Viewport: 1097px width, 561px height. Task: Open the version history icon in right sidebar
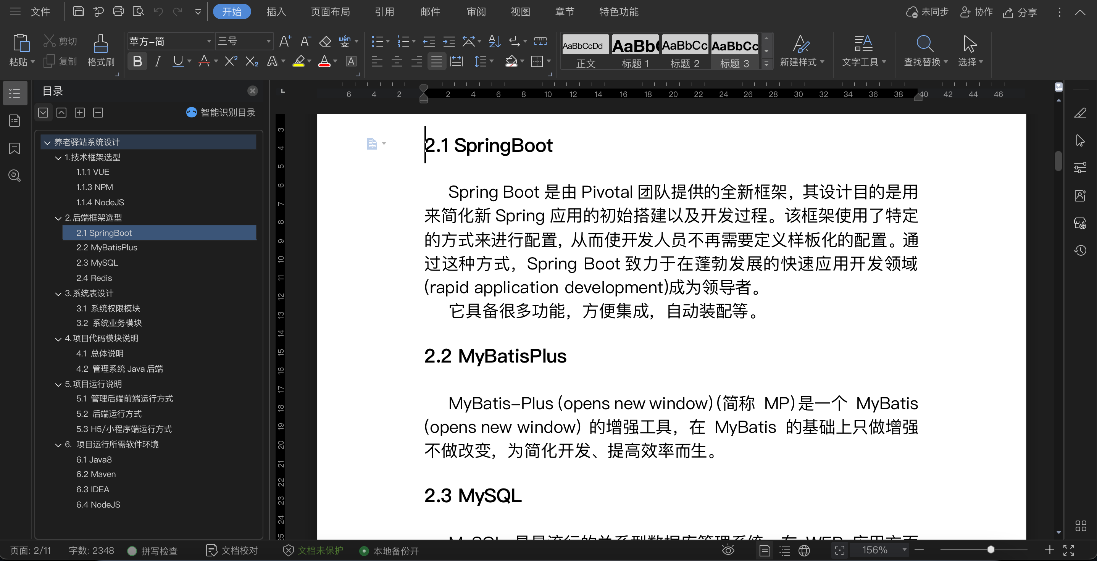[x=1081, y=251]
